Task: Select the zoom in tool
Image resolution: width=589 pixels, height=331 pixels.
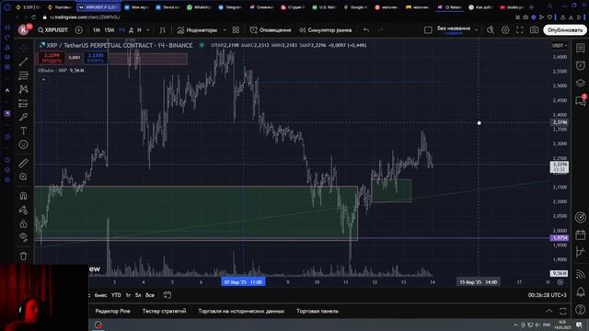Action: pyautogui.click(x=23, y=177)
